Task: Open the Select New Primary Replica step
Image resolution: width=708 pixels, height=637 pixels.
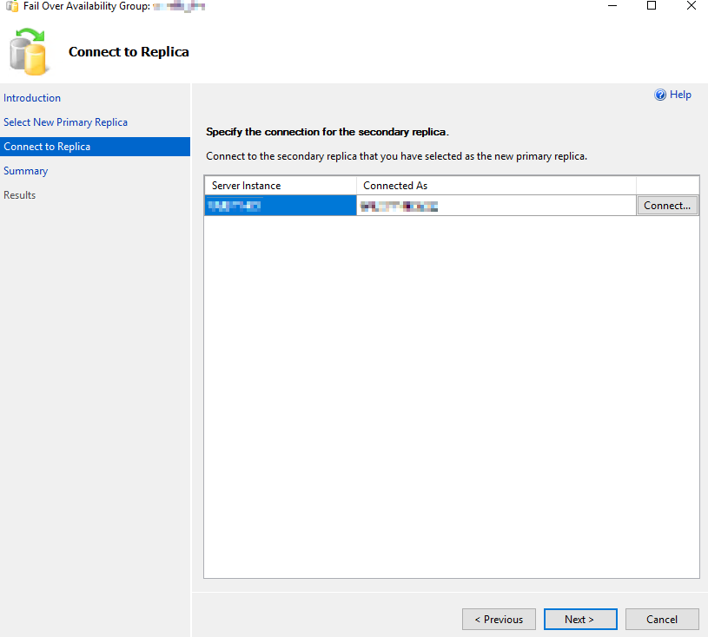Action: 65,122
